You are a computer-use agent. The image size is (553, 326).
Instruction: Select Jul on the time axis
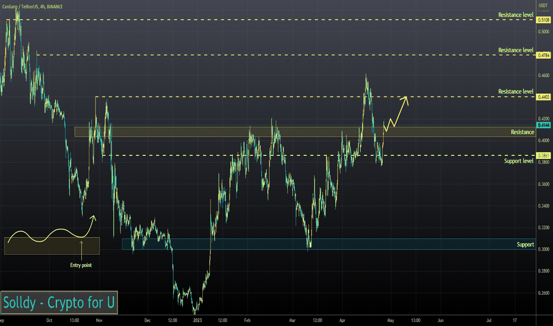tap(489, 320)
